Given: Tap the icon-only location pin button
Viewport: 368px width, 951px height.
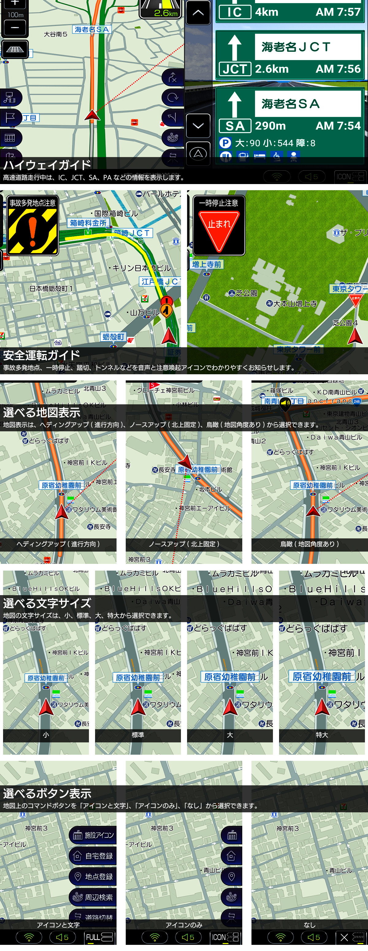Looking at the screenshot, I should click(x=232, y=876).
